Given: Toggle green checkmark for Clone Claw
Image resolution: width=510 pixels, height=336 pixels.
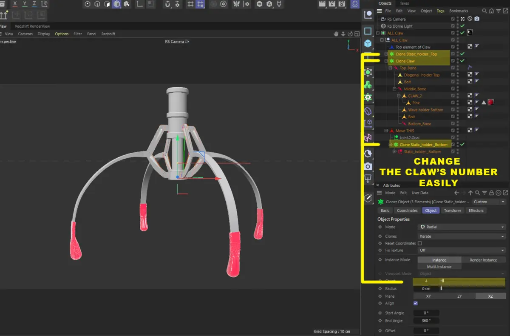Looking at the screenshot, I should 462,61.
